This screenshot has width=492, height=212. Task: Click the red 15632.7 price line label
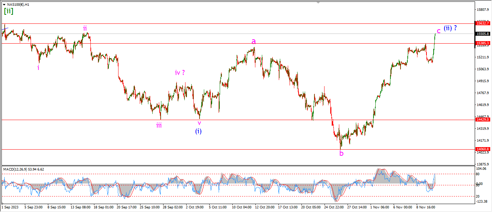click(483, 23)
